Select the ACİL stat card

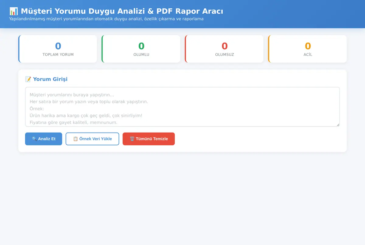[x=308, y=49]
